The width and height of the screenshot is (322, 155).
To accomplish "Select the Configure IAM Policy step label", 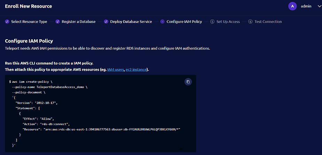I will [184, 22].
